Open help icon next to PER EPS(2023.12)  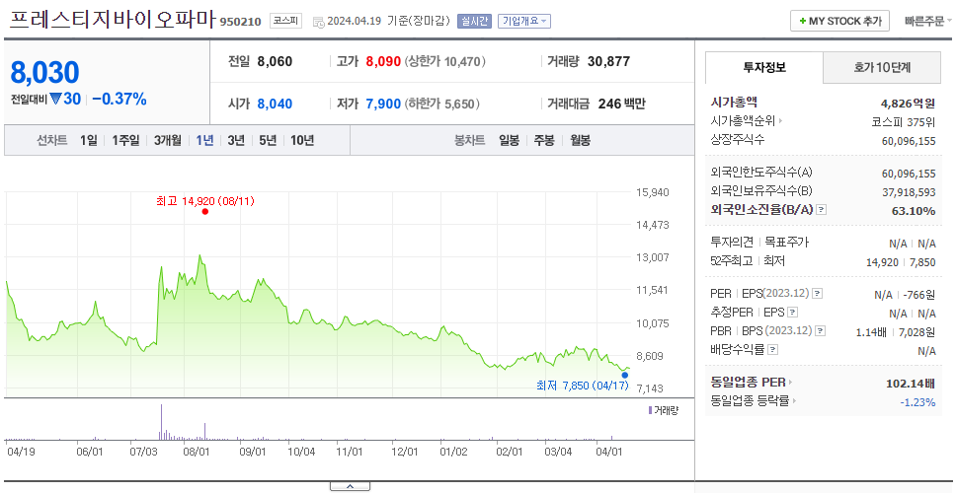click(817, 294)
